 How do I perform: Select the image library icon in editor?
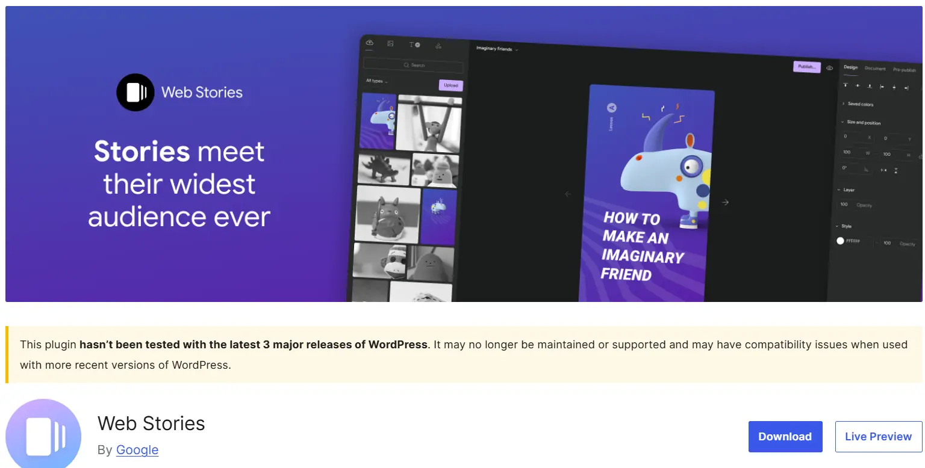(390, 43)
